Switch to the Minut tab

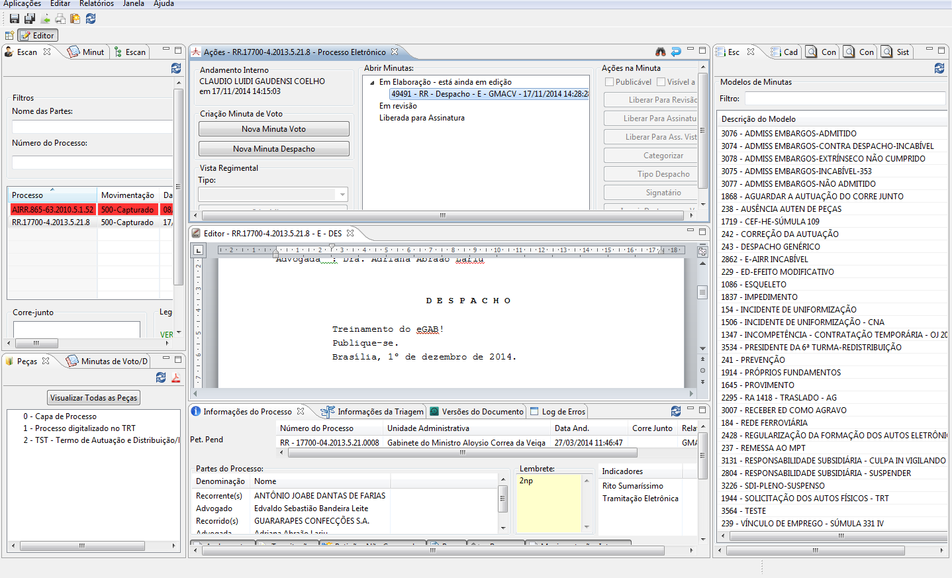point(86,52)
